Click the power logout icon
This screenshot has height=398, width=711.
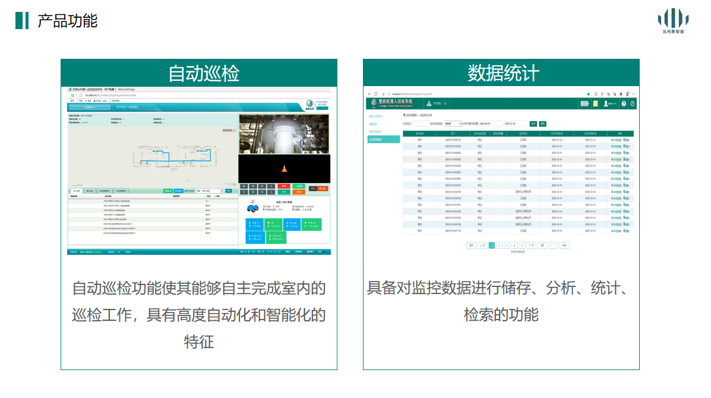click(x=633, y=103)
